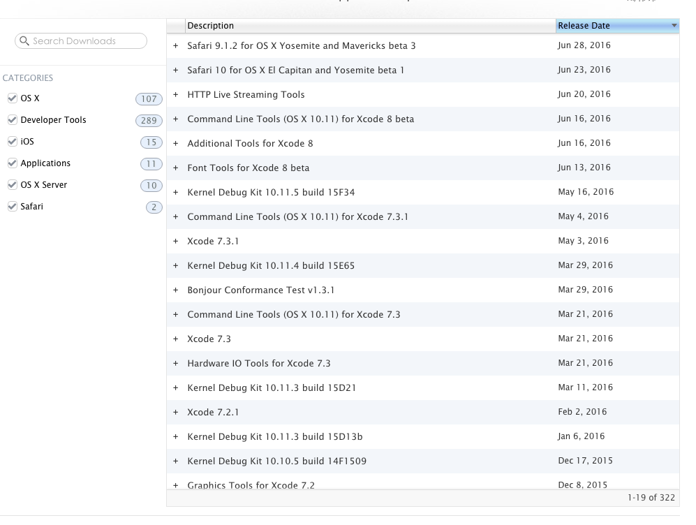Toggle the Safari category checkbox
This screenshot has height=525, width=696.
point(13,207)
